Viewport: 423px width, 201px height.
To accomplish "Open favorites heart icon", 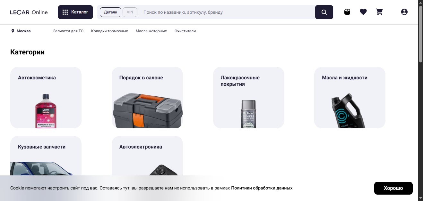I will (x=363, y=12).
